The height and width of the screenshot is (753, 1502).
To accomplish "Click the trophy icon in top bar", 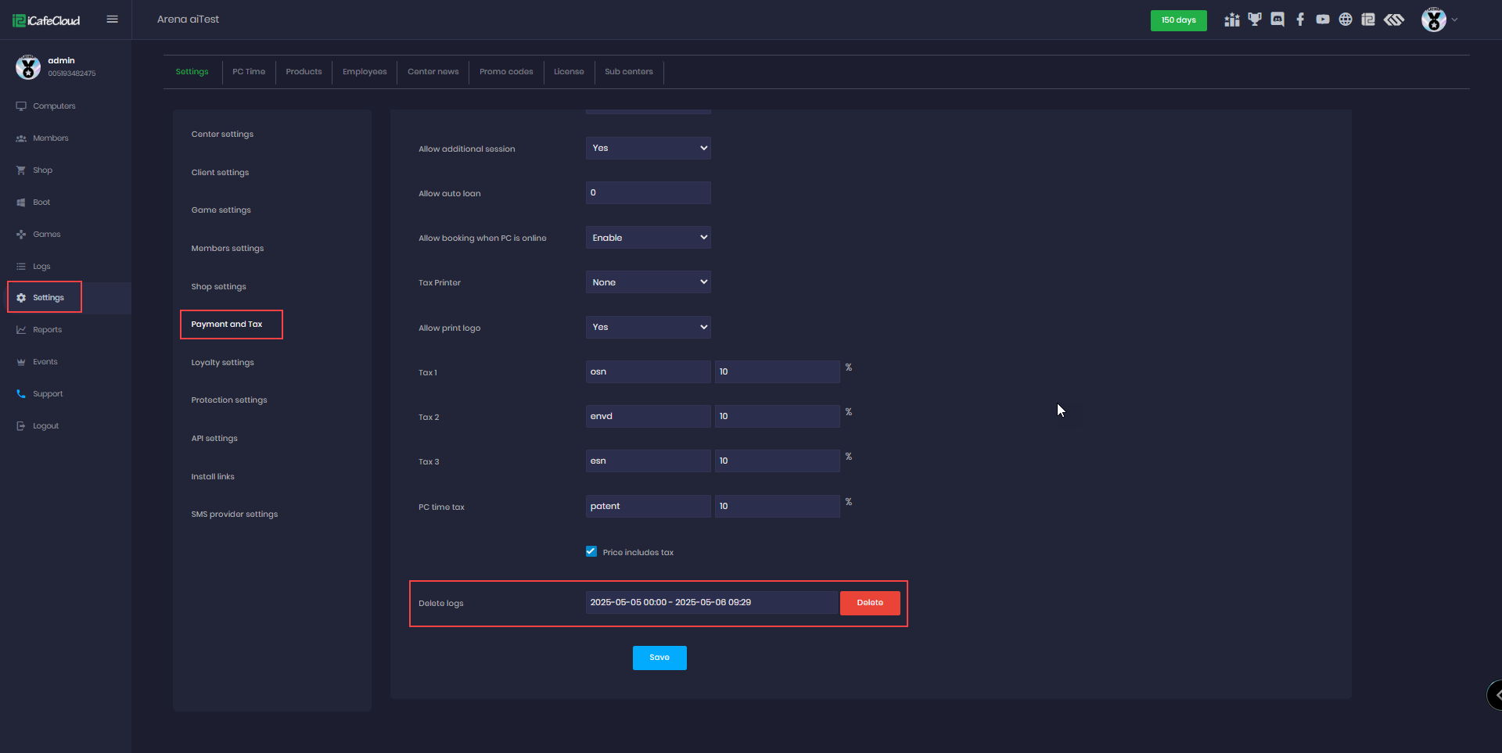I will pos(1255,20).
